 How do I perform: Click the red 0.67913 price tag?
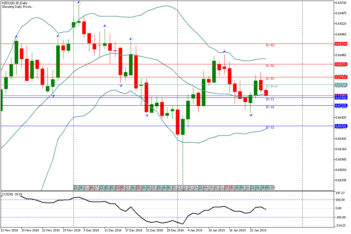pos(341,77)
